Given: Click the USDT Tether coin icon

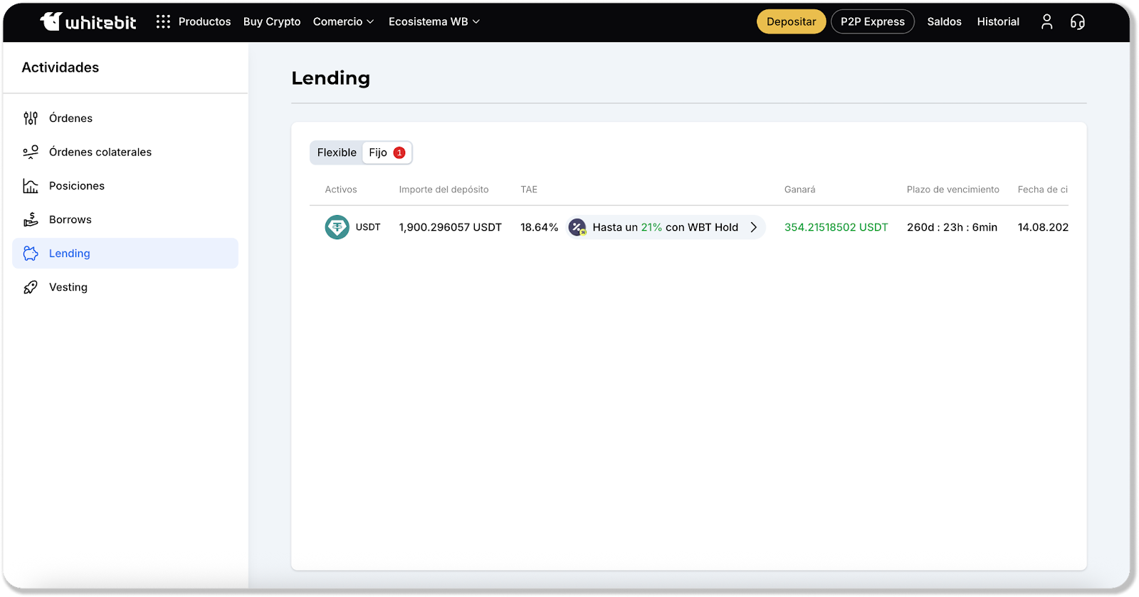Looking at the screenshot, I should 337,227.
